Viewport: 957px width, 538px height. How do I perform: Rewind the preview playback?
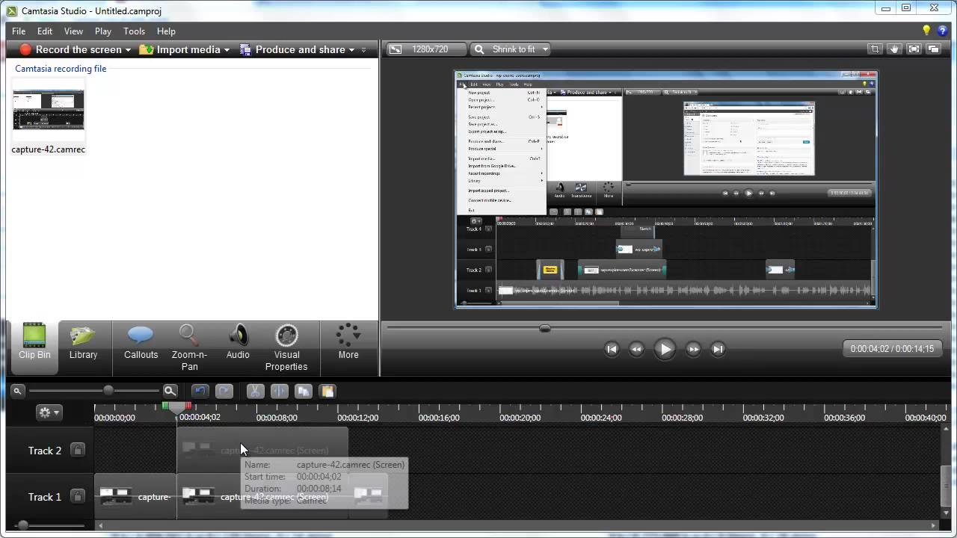[636, 349]
